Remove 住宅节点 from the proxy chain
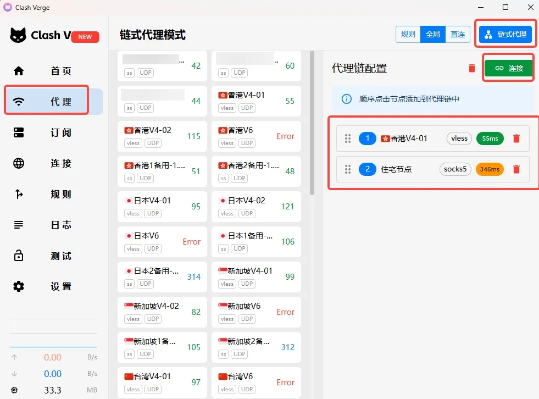 (516, 169)
